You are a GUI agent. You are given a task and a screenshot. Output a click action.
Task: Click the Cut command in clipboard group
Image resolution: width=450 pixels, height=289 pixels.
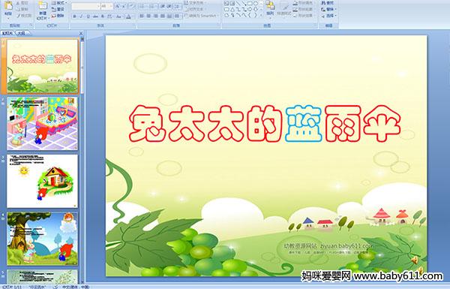pyautogui.click(x=22, y=3)
